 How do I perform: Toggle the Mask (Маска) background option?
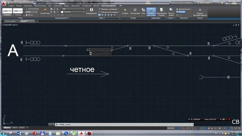click(29, 15)
